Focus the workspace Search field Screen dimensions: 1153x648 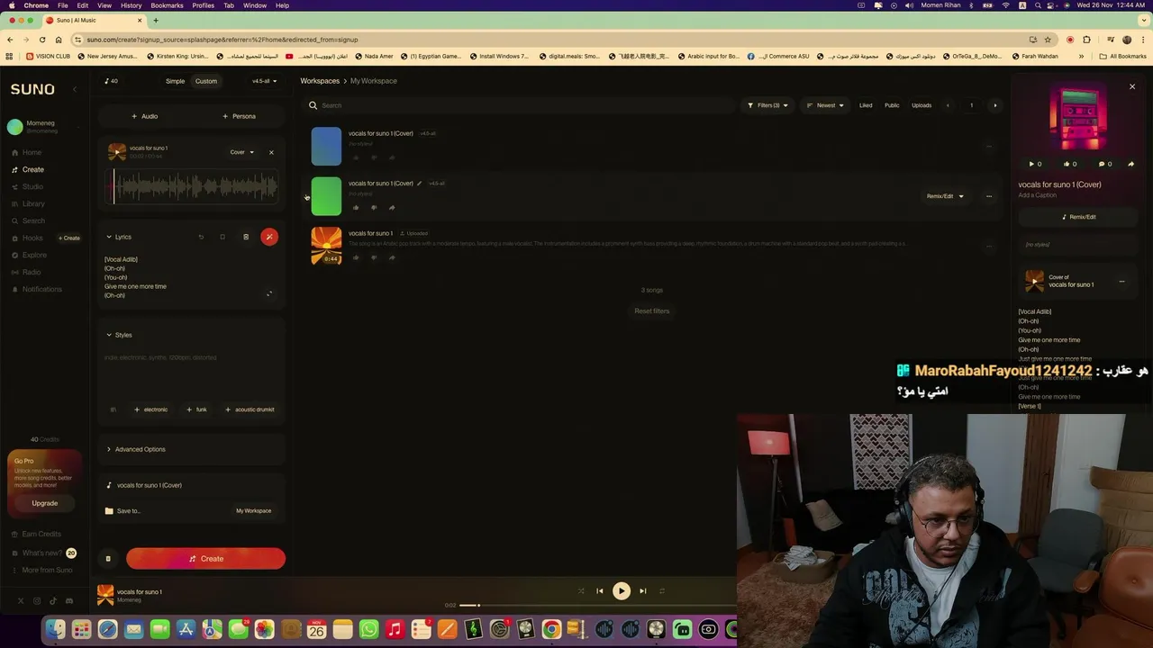click(521, 105)
